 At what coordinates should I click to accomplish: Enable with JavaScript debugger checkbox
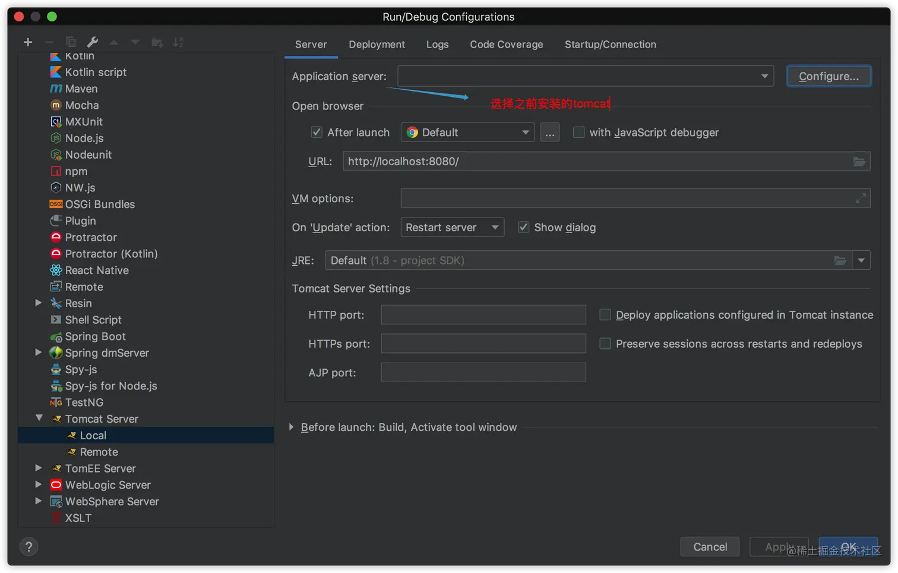click(578, 133)
